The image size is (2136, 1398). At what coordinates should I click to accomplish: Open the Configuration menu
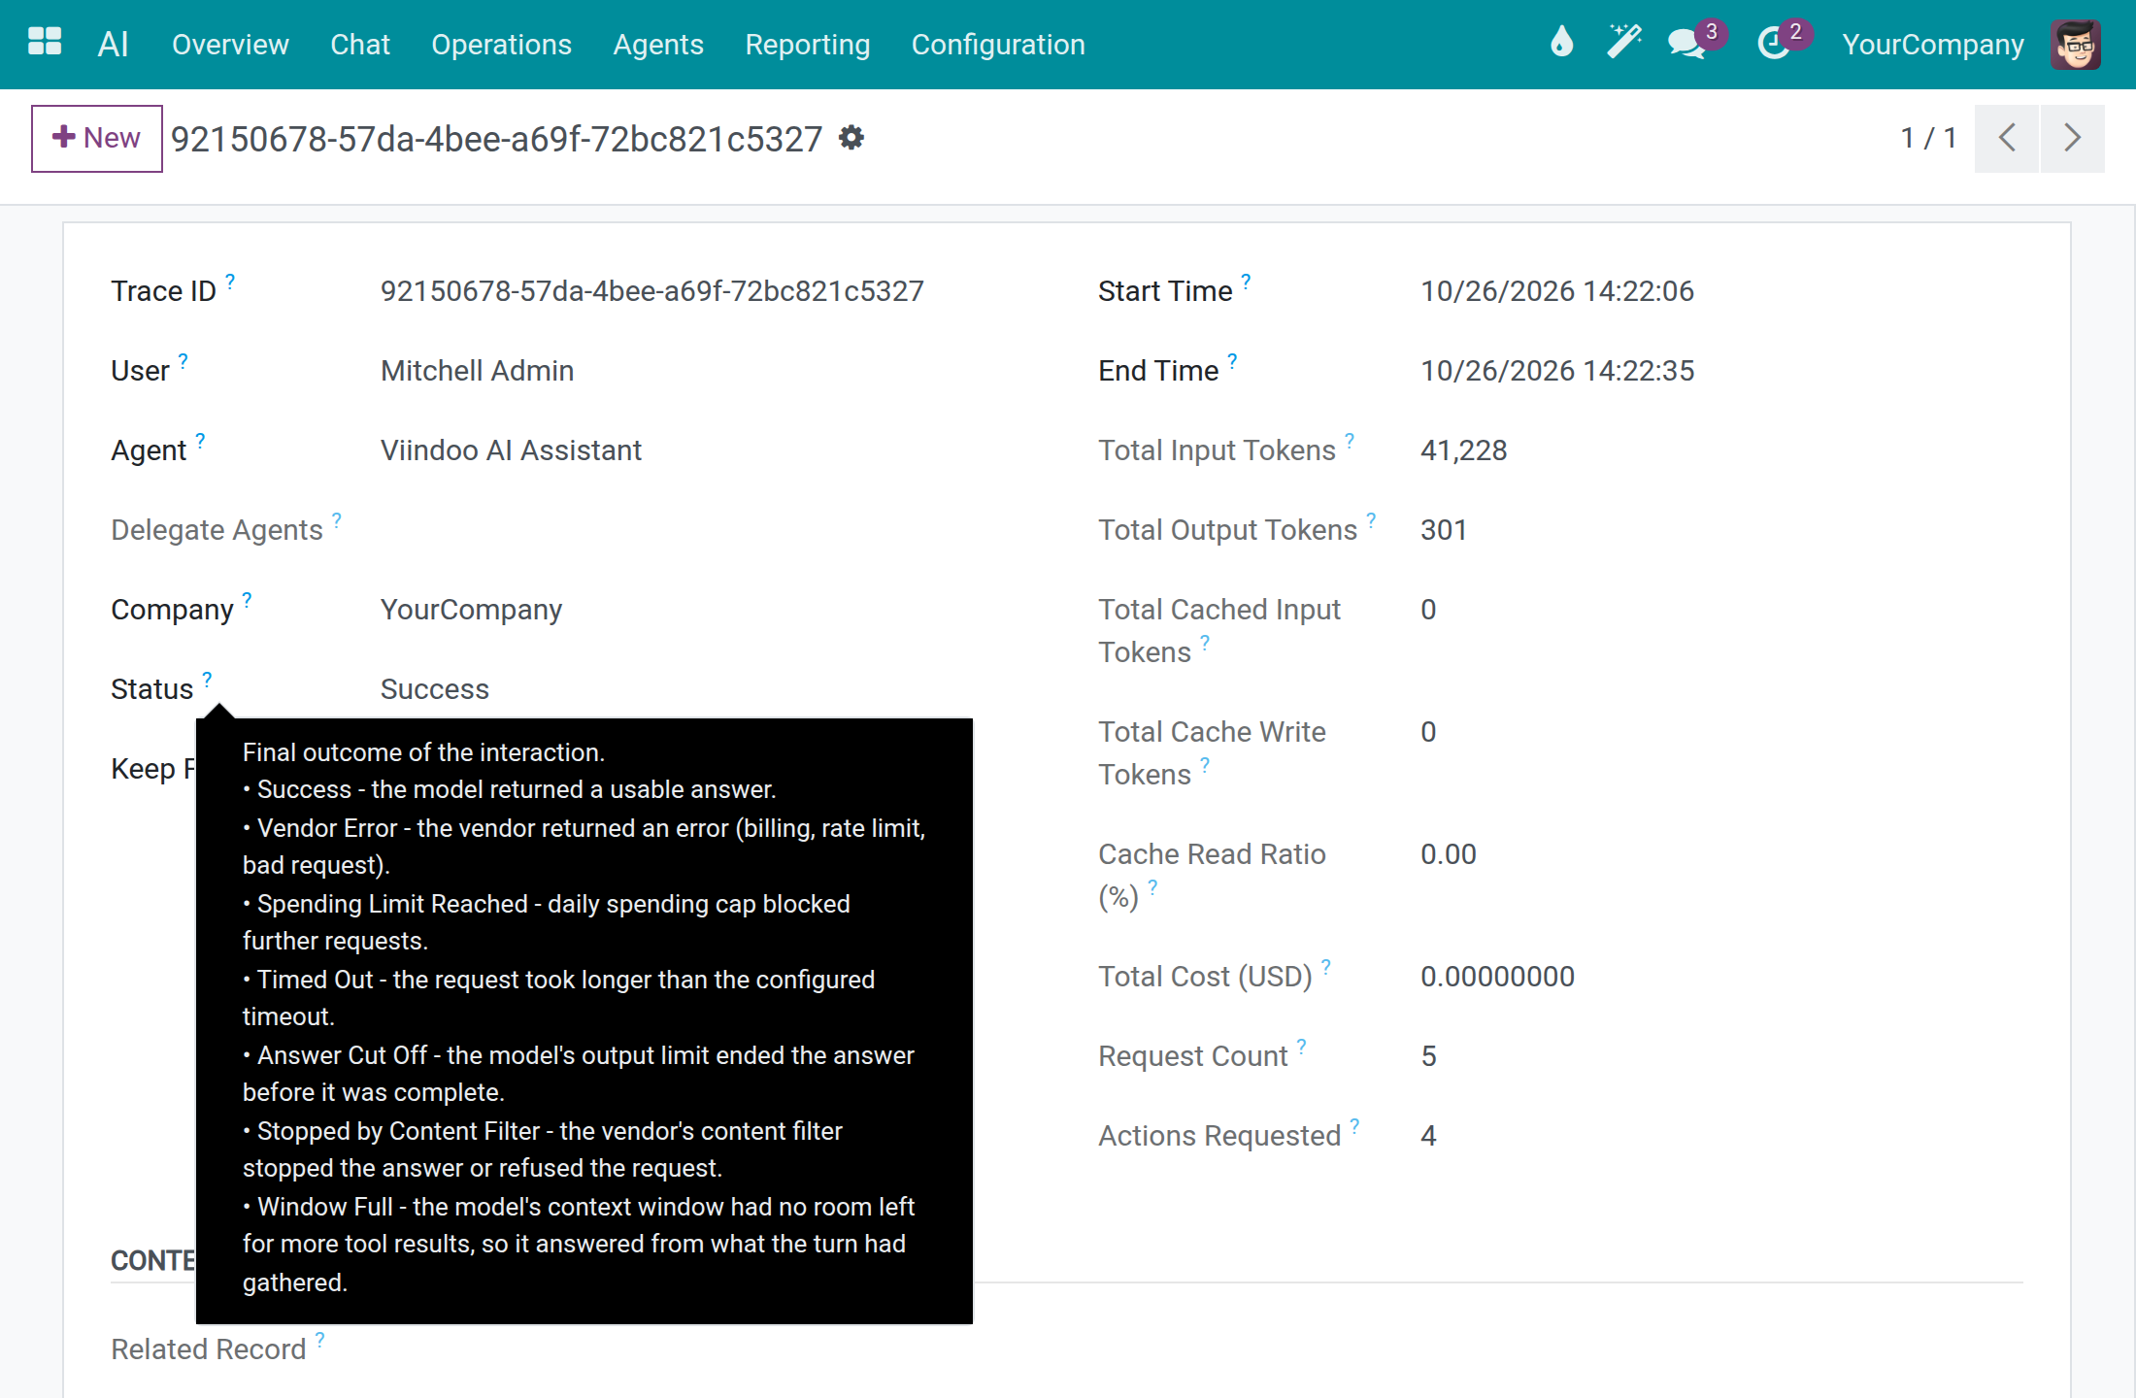click(x=998, y=45)
